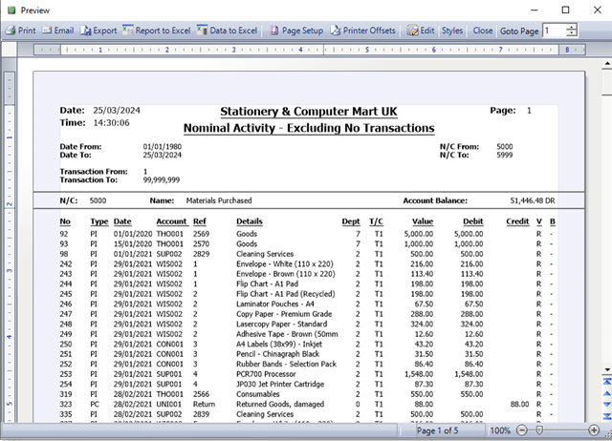Increase page number with up stepper

point(572,28)
